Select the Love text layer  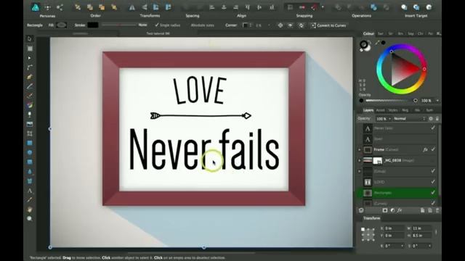pos(397,138)
